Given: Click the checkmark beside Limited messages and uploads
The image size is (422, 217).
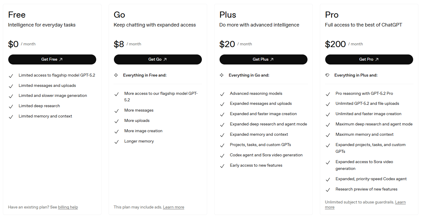Looking at the screenshot, I should tap(11, 85).
